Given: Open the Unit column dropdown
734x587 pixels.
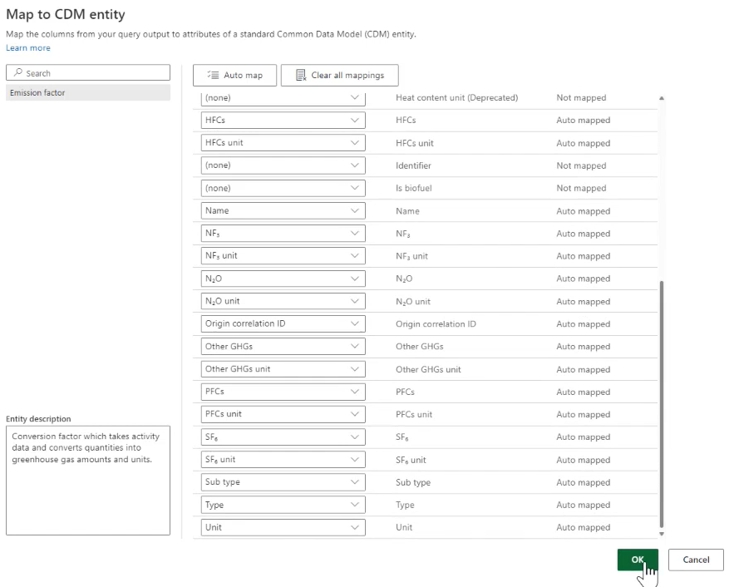Looking at the screenshot, I should pyautogui.click(x=283, y=527).
